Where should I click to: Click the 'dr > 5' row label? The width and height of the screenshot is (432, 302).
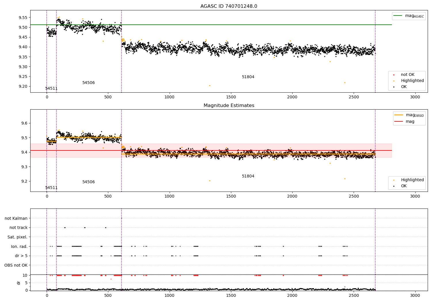21,256
